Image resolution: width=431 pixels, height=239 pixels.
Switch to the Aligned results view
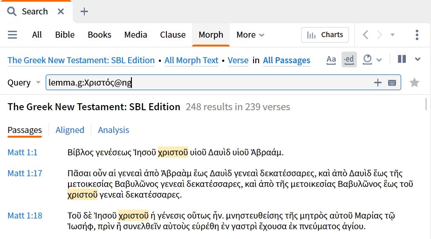tap(70, 130)
